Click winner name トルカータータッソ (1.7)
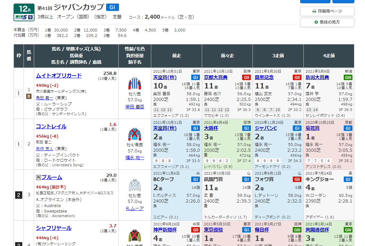The image size is (365, 246). point(226,217)
